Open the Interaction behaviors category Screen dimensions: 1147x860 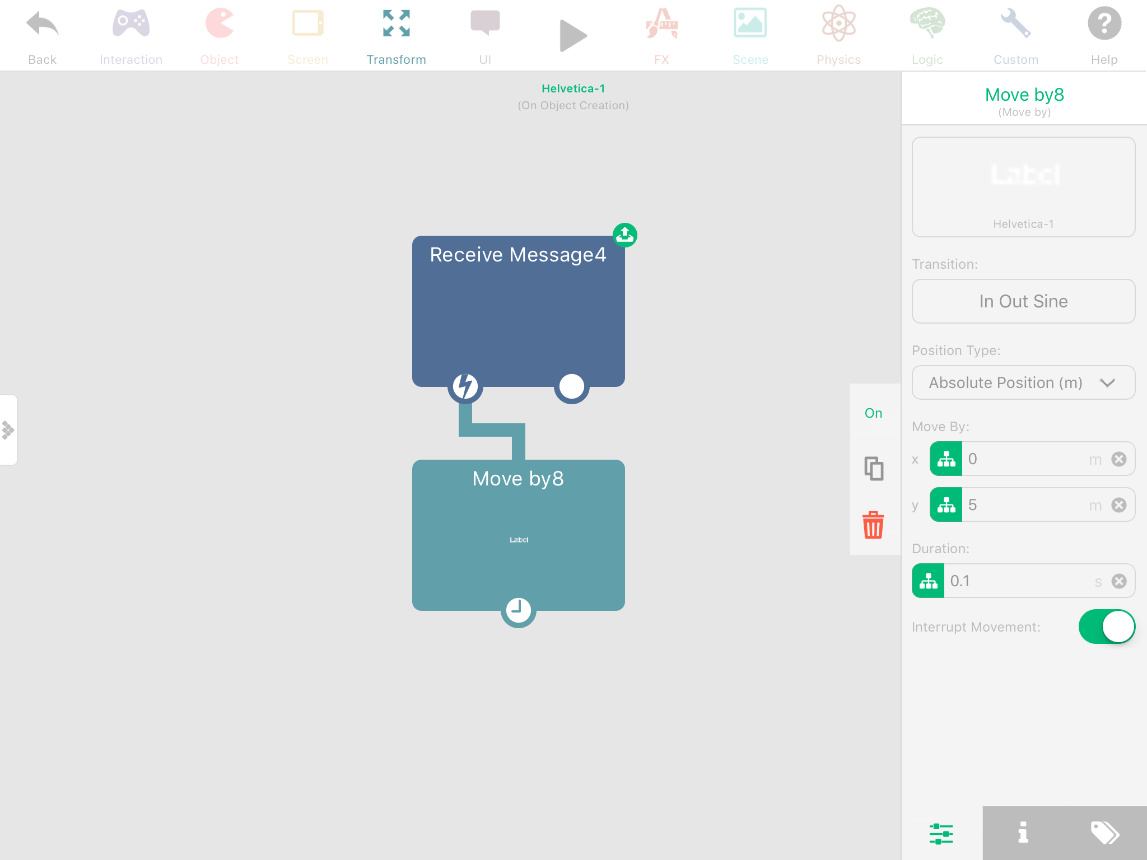(130, 35)
